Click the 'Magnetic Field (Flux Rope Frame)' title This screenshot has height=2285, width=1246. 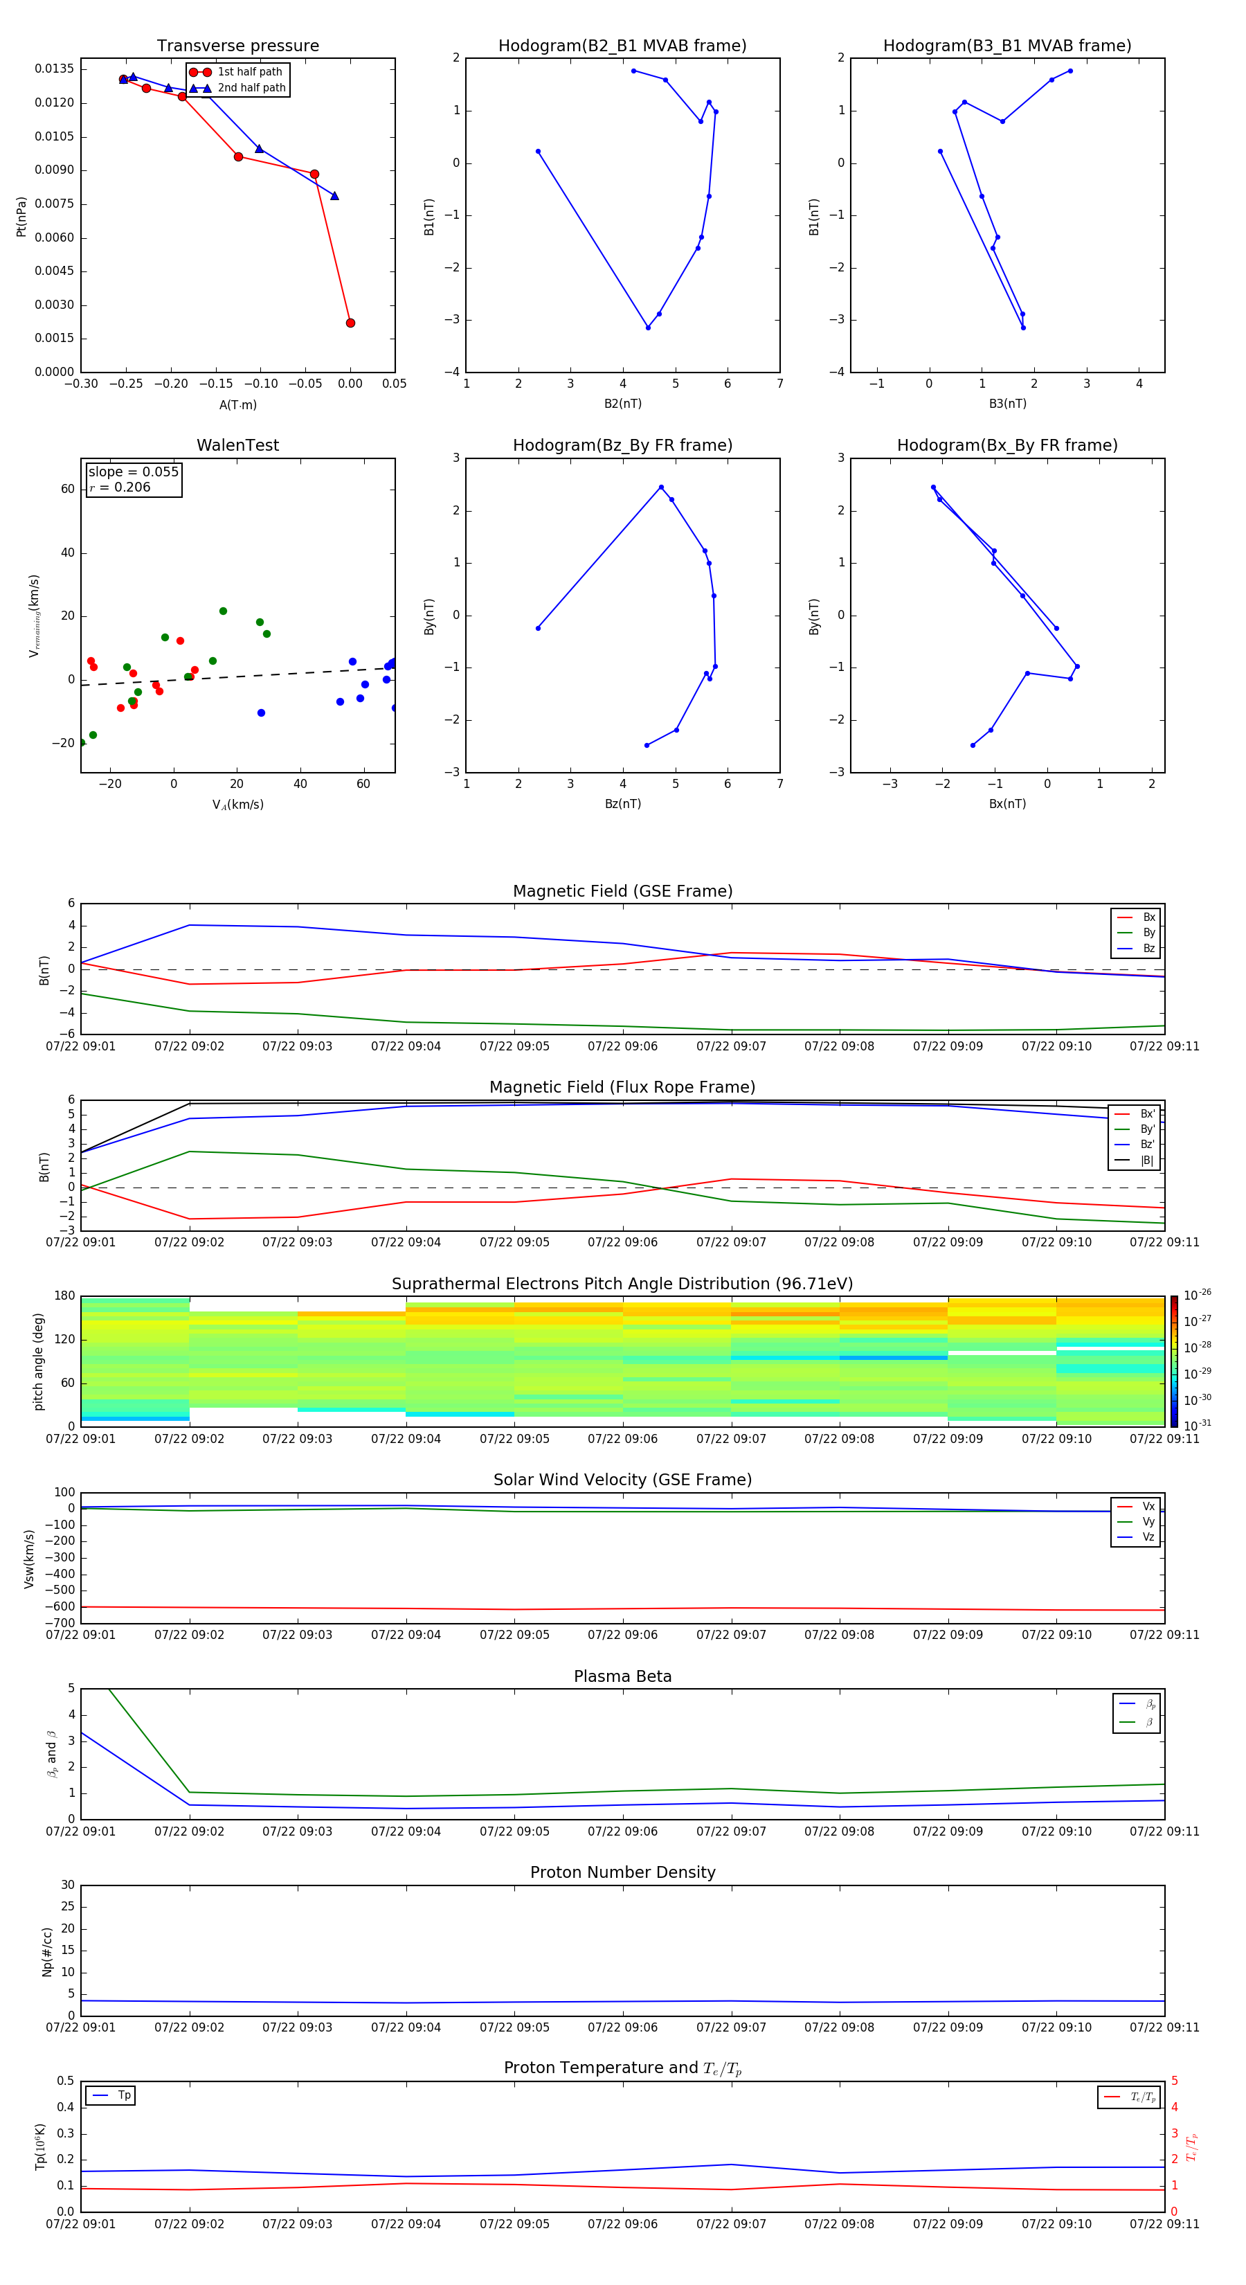(x=622, y=1088)
